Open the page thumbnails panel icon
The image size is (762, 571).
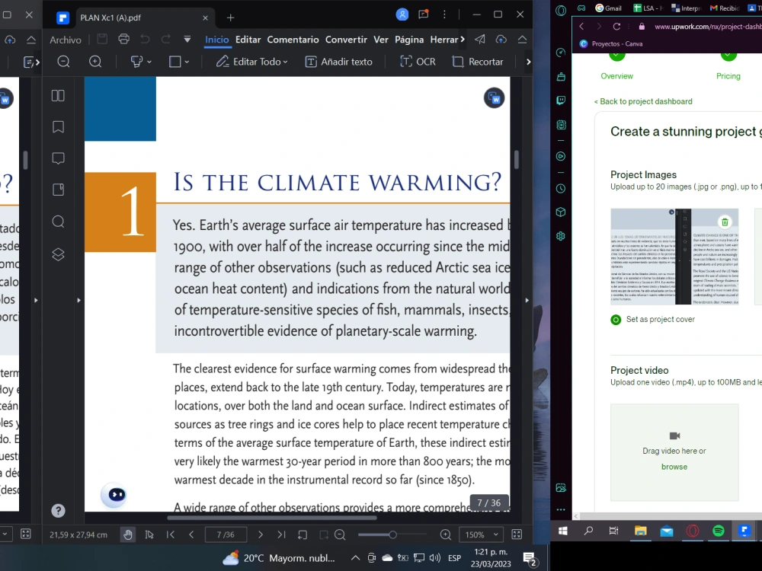(x=58, y=96)
